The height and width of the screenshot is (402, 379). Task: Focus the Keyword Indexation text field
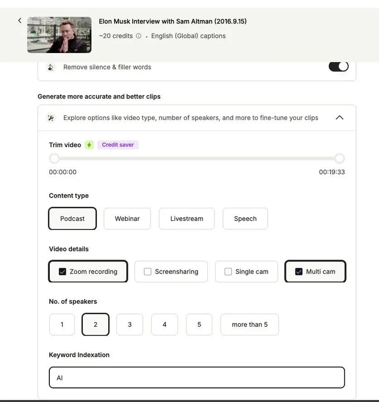[x=197, y=378]
